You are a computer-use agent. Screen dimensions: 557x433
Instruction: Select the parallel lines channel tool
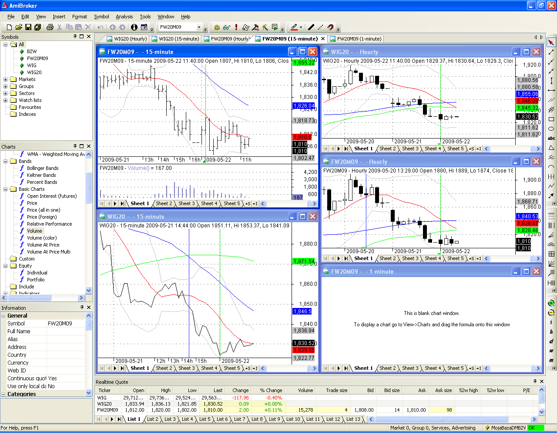[x=551, y=100]
